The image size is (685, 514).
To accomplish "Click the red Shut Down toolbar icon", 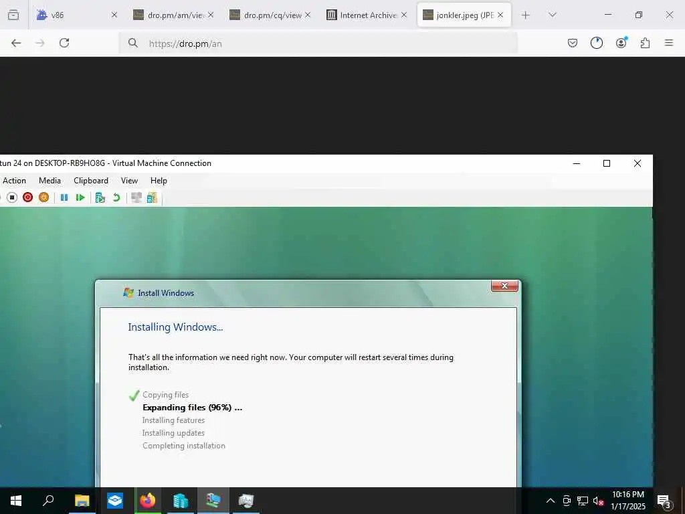I will tap(27, 197).
